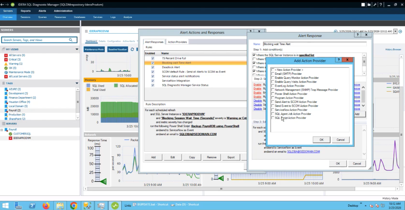Click the wrench tools icon in title bar
This screenshot has width=405, height=210.
click(375, 4)
